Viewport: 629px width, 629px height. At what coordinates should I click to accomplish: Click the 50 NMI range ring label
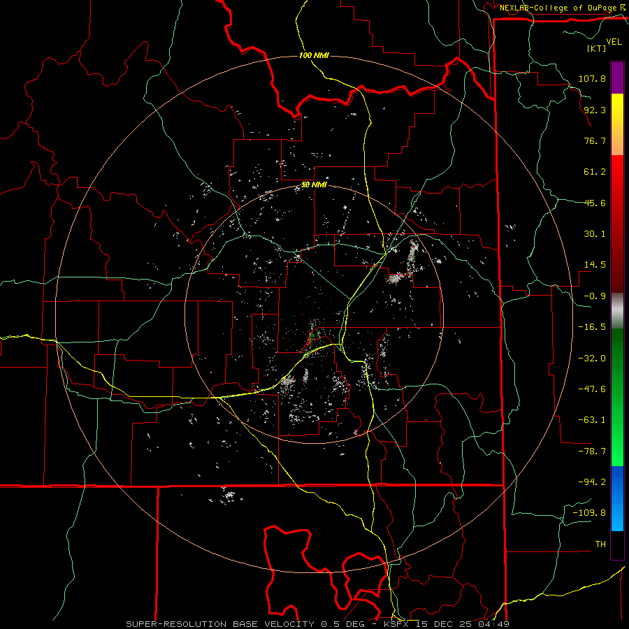tap(314, 185)
